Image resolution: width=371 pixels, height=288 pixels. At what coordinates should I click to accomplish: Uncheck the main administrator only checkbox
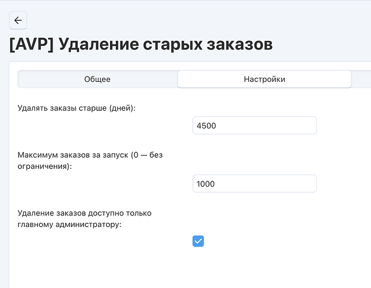tap(198, 241)
